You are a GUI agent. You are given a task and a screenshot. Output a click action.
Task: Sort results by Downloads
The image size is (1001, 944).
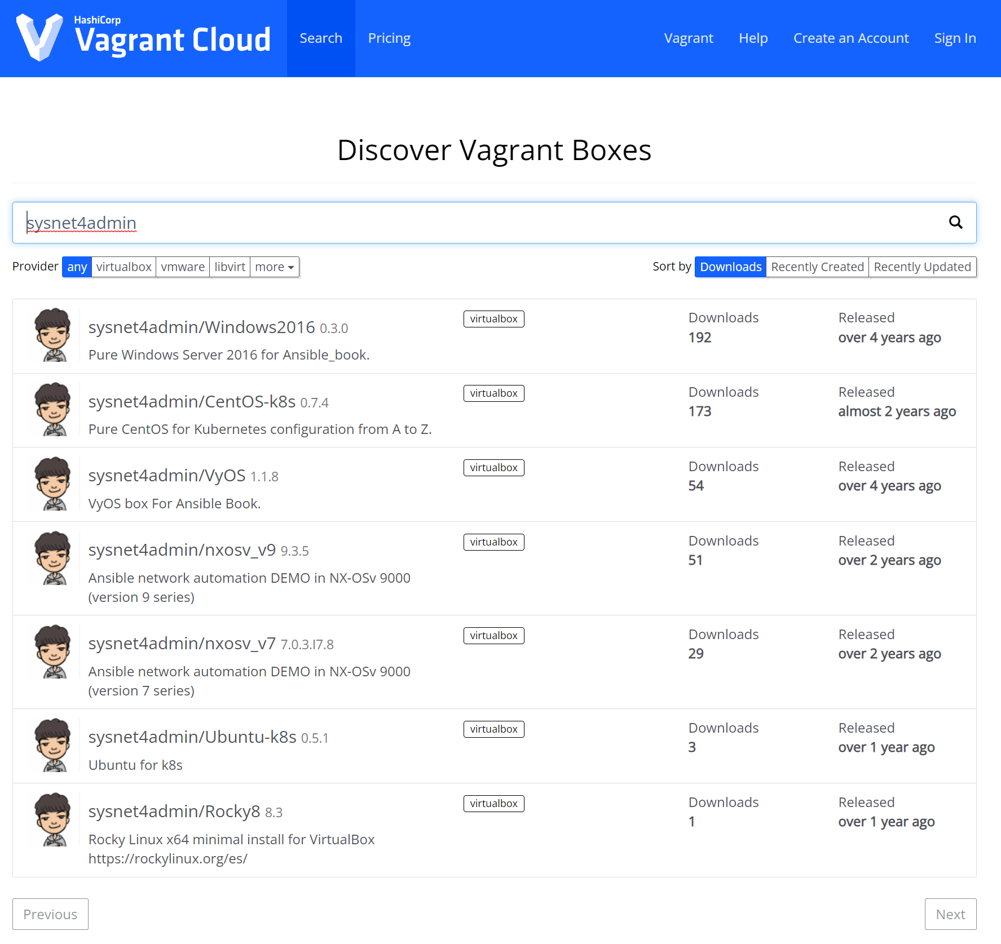[x=730, y=267]
